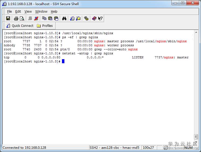Maximize the SSH Secure Shell window
This screenshot has height=152, width=201.
(x=183, y=3)
